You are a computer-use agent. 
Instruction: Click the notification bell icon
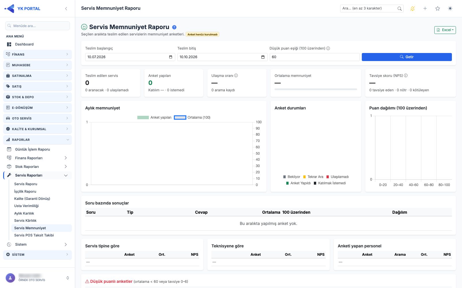click(x=412, y=9)
